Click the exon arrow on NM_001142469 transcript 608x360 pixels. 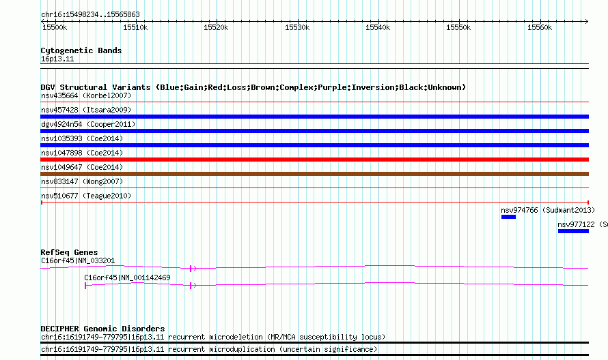point(193,285)
